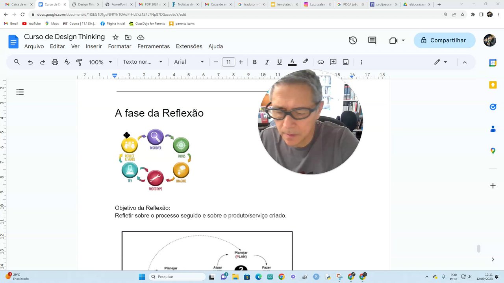Click the browser reload button
The image size is (504, 283).
pyautogui.click(x=22, y=14)
